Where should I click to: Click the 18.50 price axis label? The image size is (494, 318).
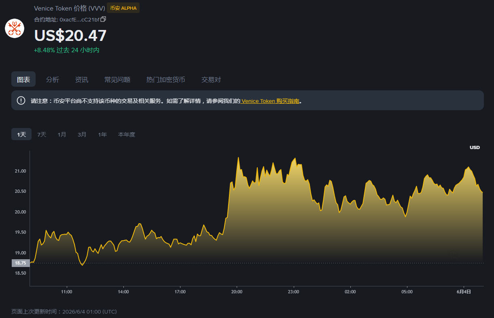[20, 273]
